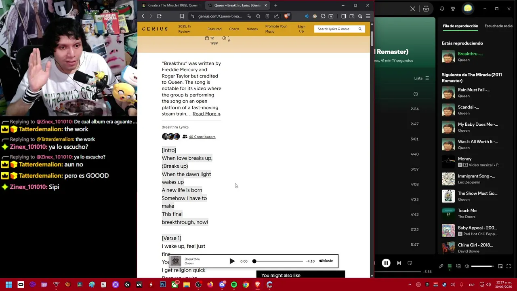Open the Genius logo home link

click(x=155, y=29)
